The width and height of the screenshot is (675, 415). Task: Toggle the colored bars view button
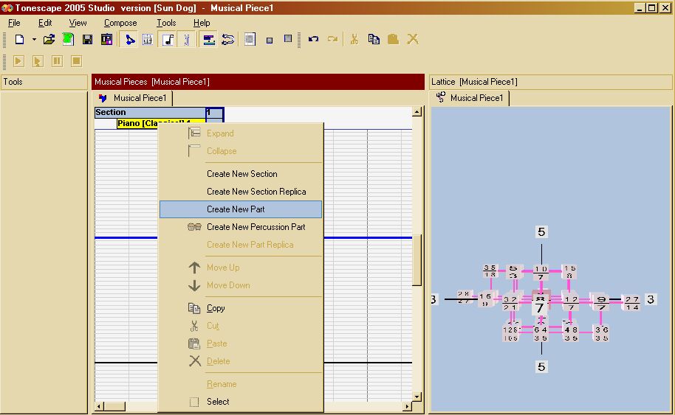[x=209, y=40]
